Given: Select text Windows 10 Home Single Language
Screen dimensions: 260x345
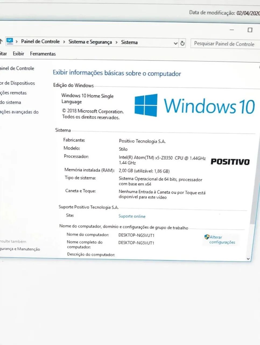Looking at the screenshot, I should tap(87, 99).
